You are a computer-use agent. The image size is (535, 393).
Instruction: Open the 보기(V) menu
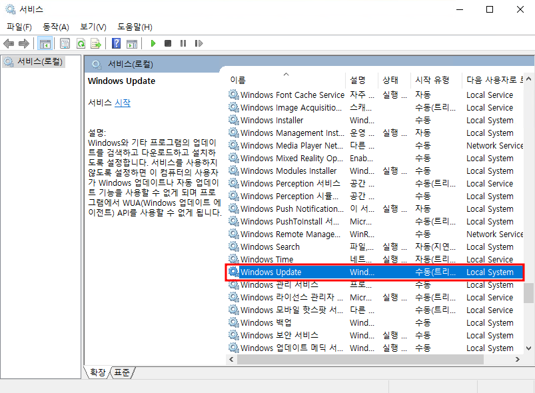tap(93, 27)
